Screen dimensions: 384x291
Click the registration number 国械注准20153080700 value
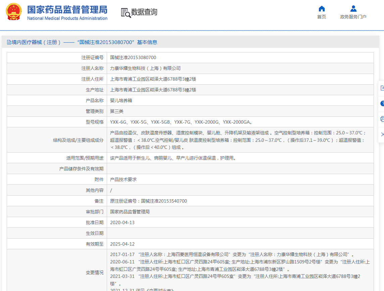point(133,57)
